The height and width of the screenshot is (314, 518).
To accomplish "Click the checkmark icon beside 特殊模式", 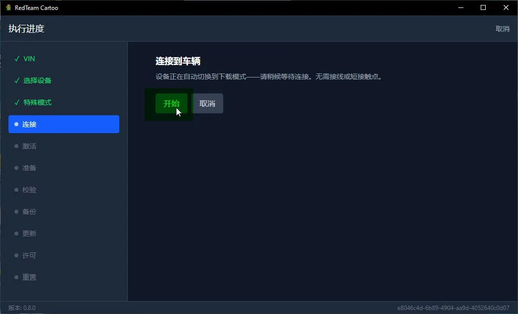I will 17,102.
